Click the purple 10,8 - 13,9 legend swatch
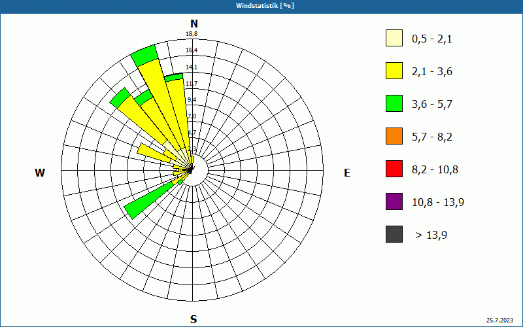 394,201
